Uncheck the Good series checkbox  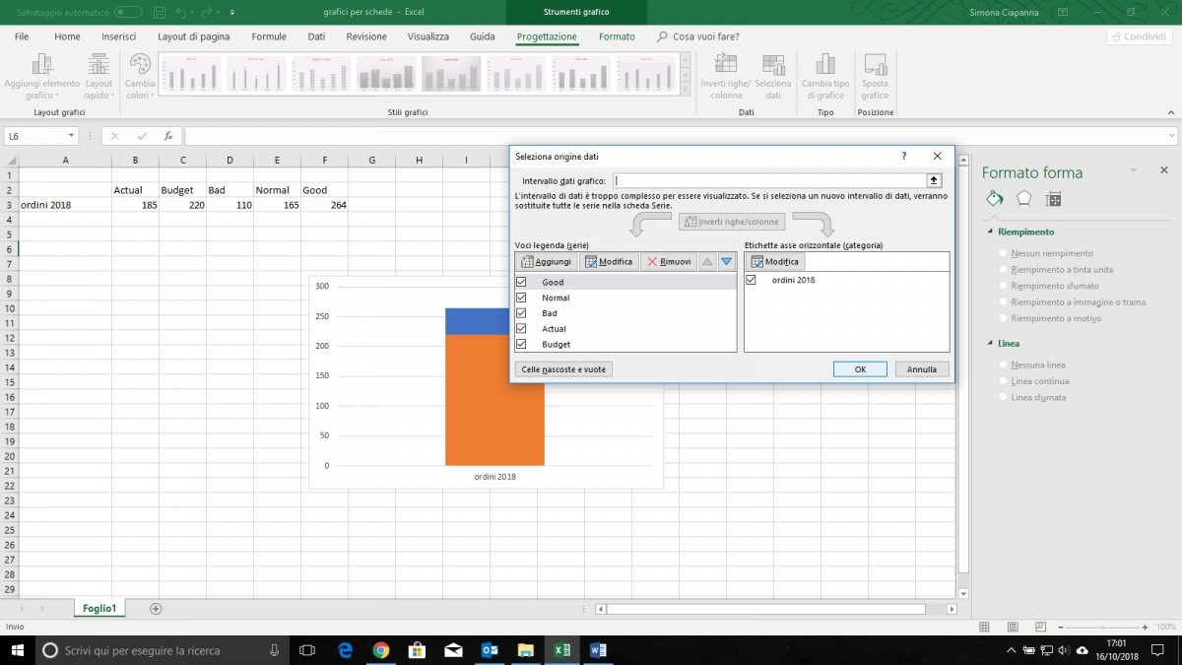(521, 282)
